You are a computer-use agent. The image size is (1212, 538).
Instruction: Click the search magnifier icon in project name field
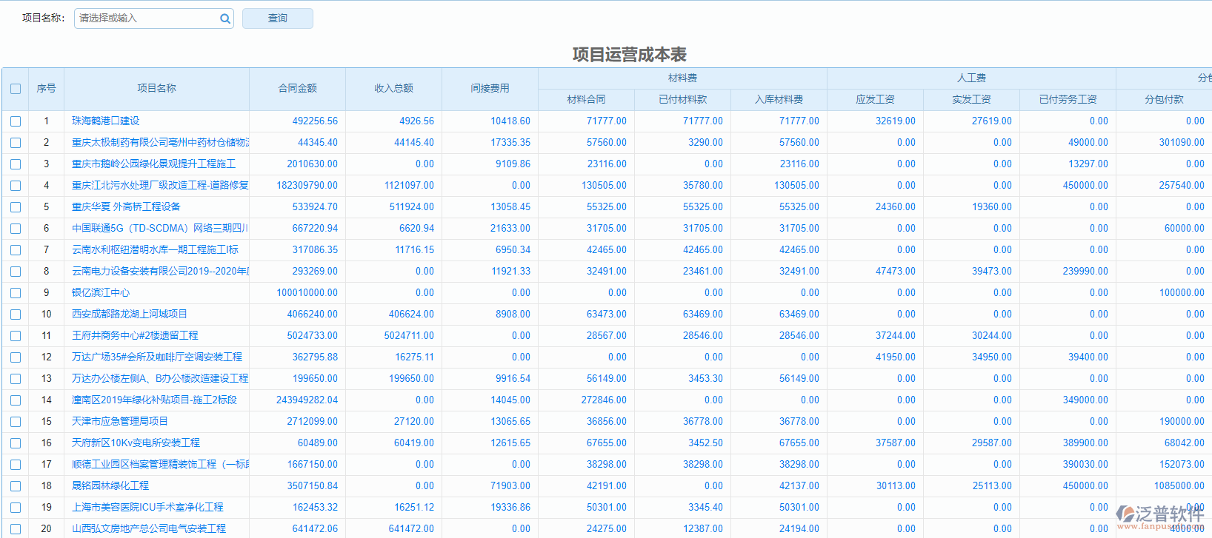point(224,19)
